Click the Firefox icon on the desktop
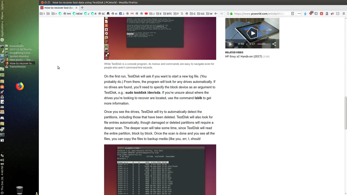The image size is (347, 195). tap(20, 86)
